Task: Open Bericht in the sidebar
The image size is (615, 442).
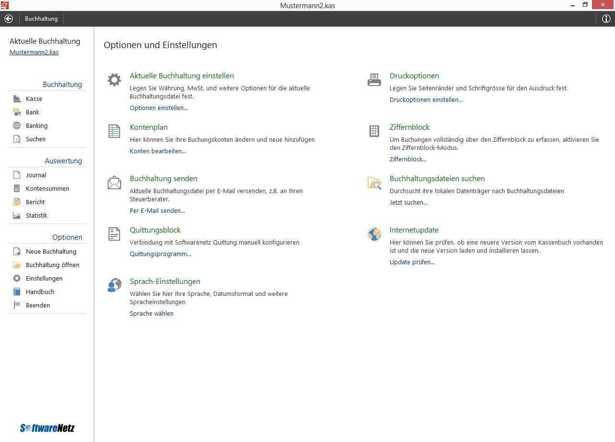Action: [x=36, y=202]
